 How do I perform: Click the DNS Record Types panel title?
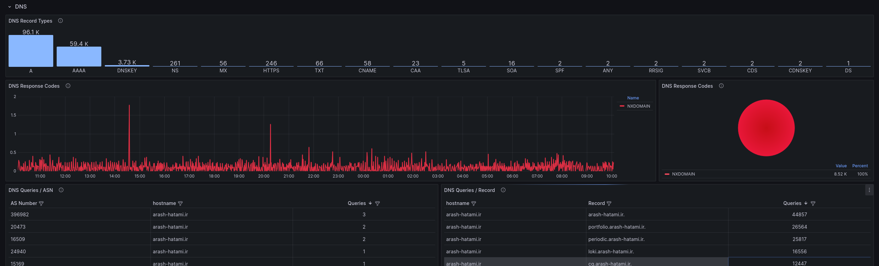[x=30, y=21]
